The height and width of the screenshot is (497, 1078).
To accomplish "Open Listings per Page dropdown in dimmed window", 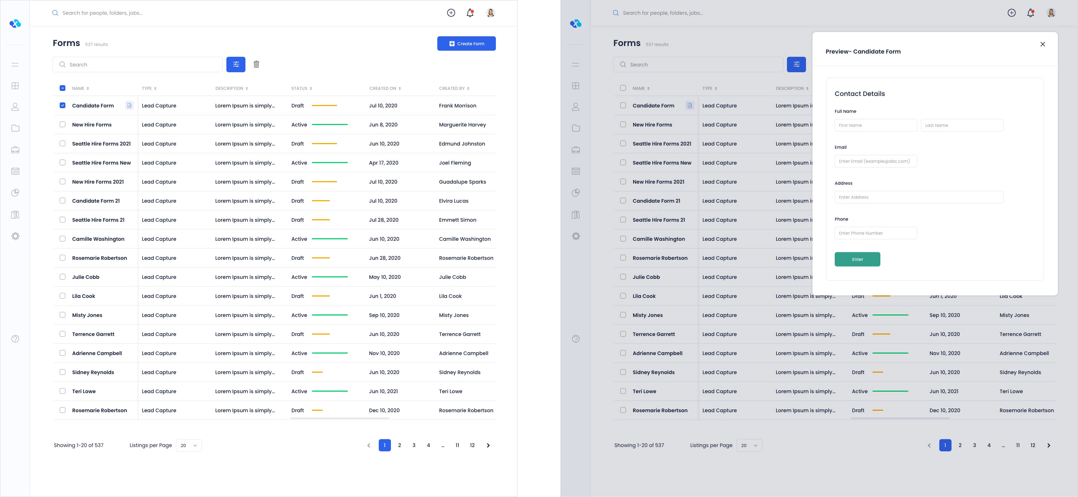I will tap(749, 445).
